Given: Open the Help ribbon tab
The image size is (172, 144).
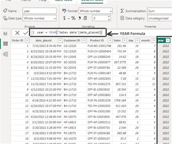Looking at the screenshot, I should click(x=42, y=1).
